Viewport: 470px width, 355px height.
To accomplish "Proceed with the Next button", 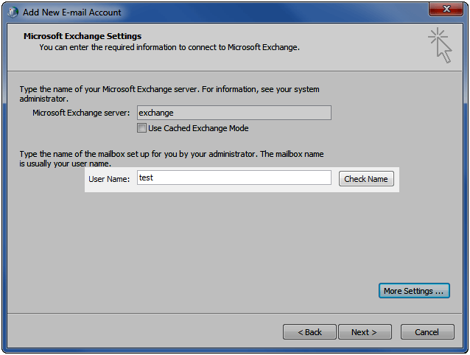I will (x=365, y=332).
